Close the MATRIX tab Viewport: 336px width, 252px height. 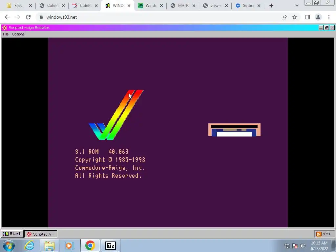coord(194,6)
